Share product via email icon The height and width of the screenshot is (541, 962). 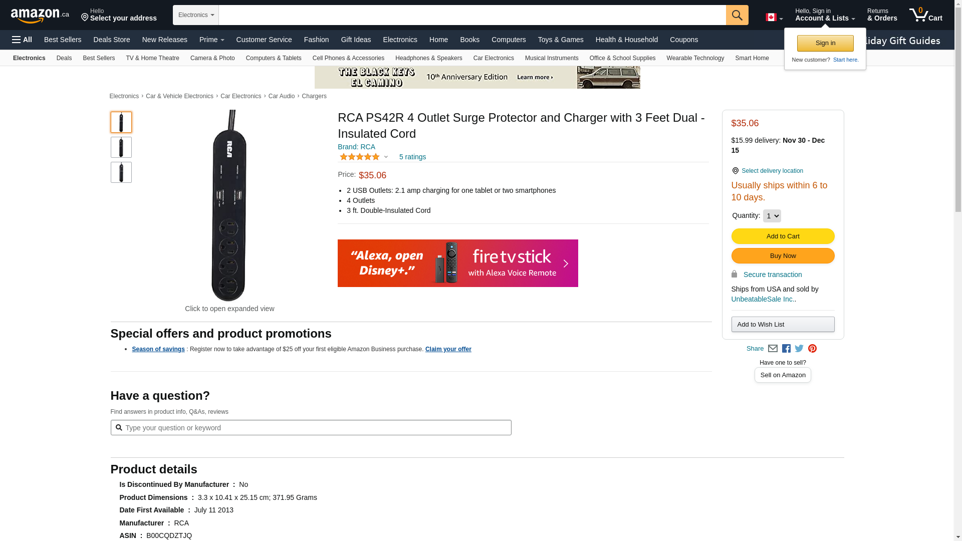(x=773, y=349)
